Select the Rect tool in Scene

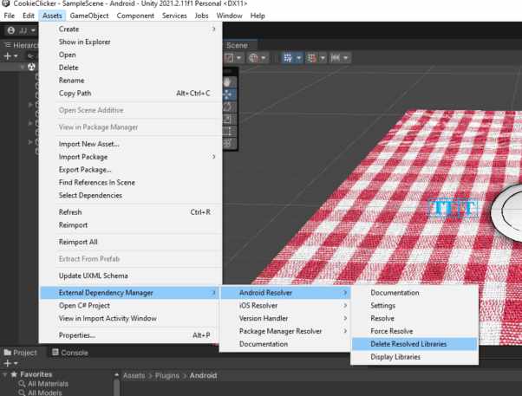227,132
